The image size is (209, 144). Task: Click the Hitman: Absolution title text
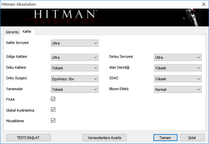19,4
